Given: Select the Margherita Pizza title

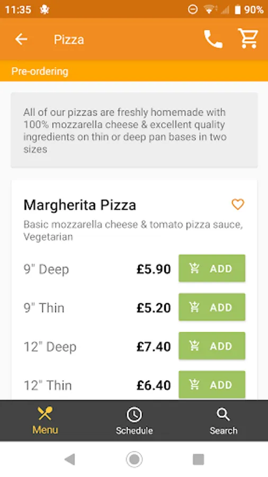Looking at the screenshot, I should click(80, 205).
